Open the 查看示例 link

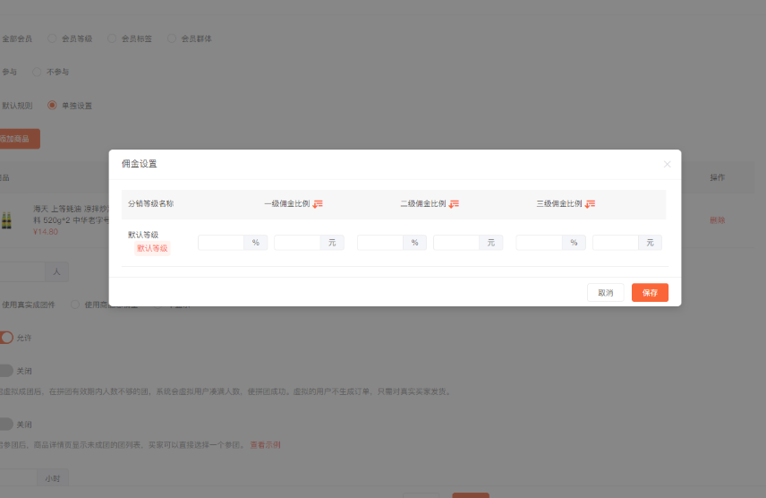pos(265,444)
